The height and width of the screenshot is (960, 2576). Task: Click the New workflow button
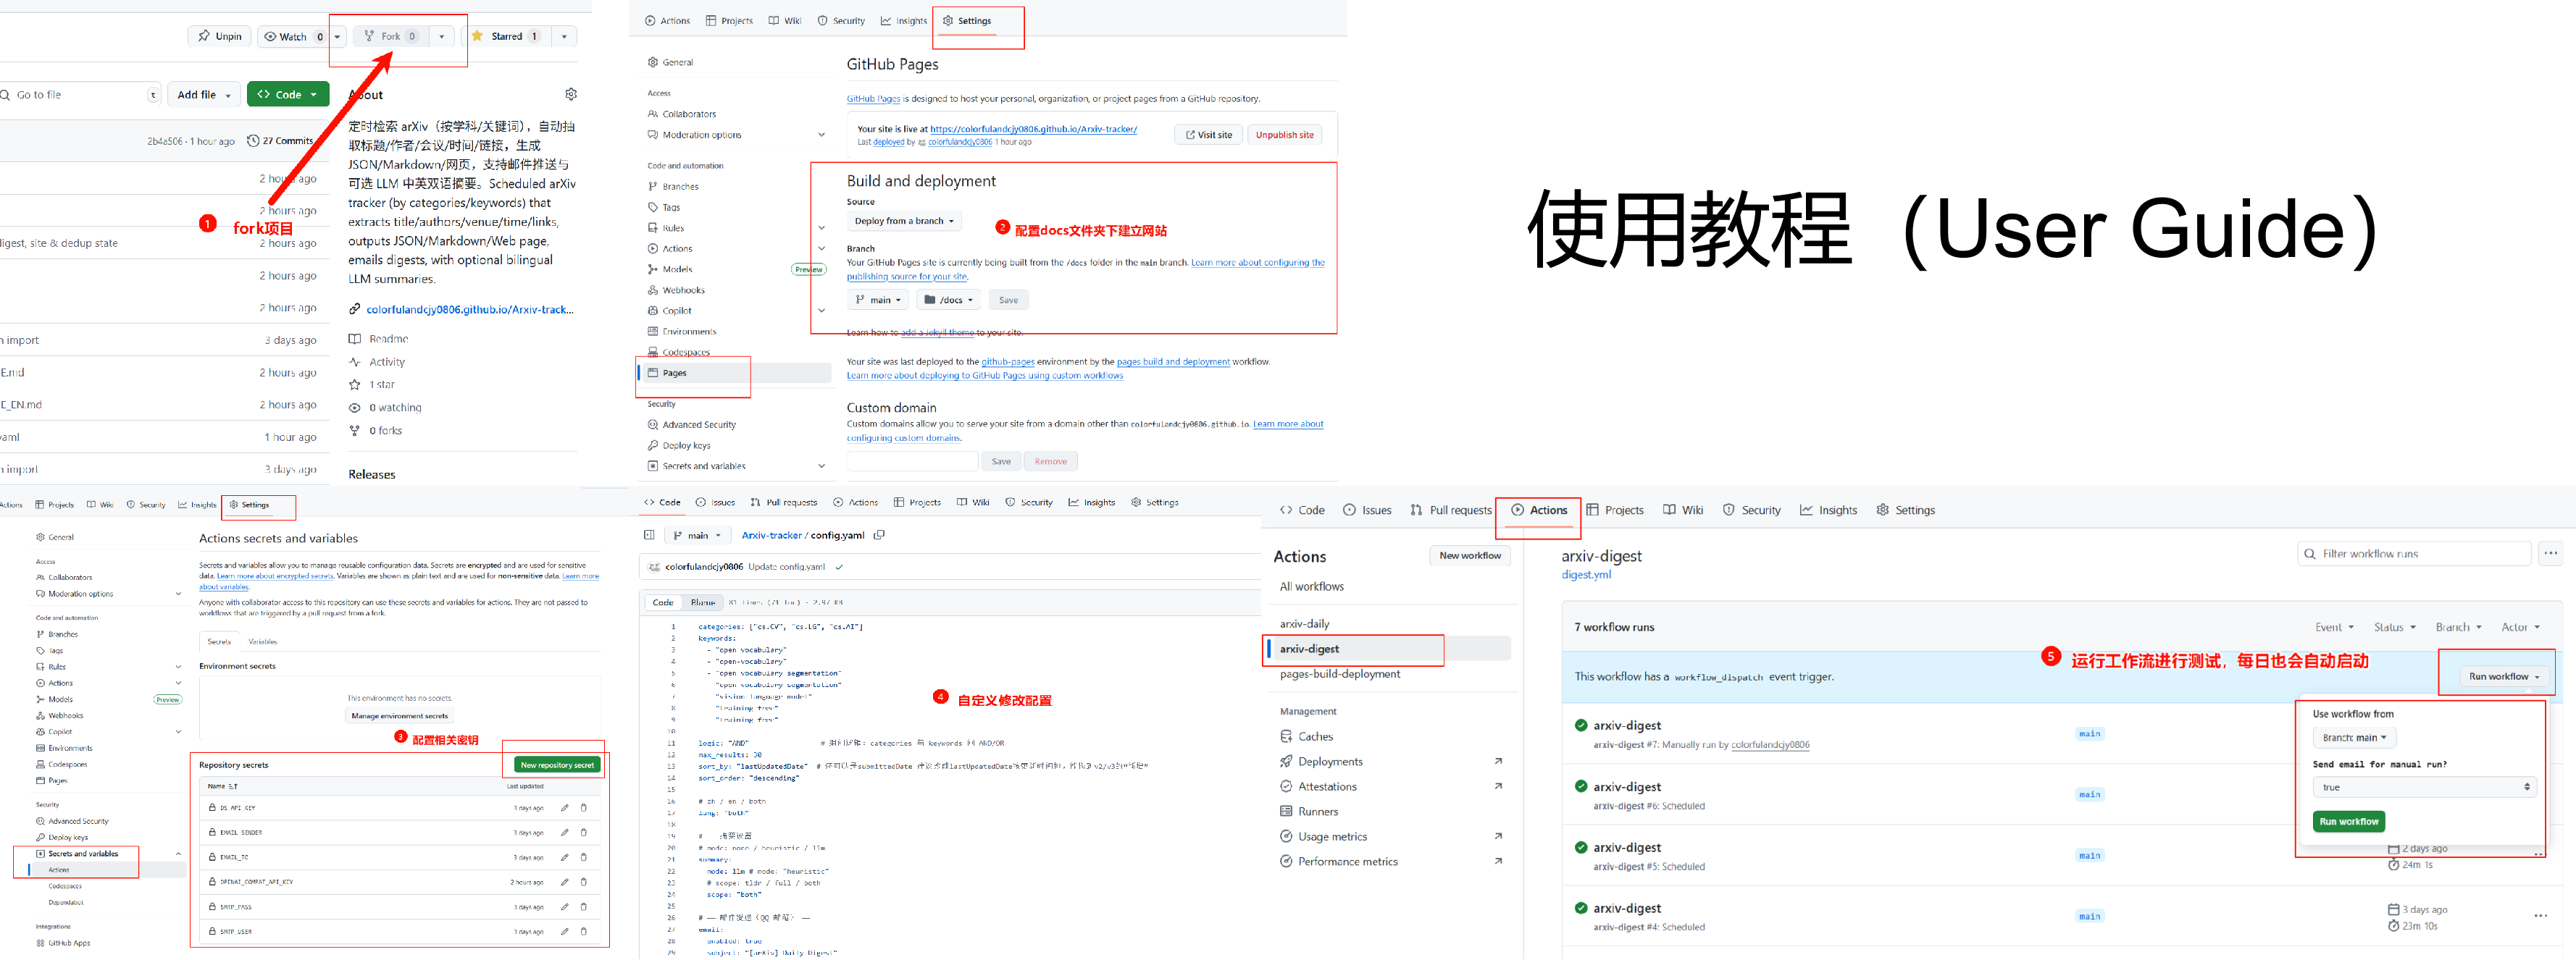click(x=1469, y=555)
